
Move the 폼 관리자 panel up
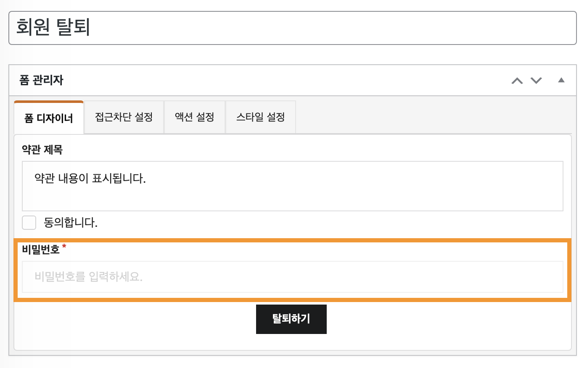[517, 81]
